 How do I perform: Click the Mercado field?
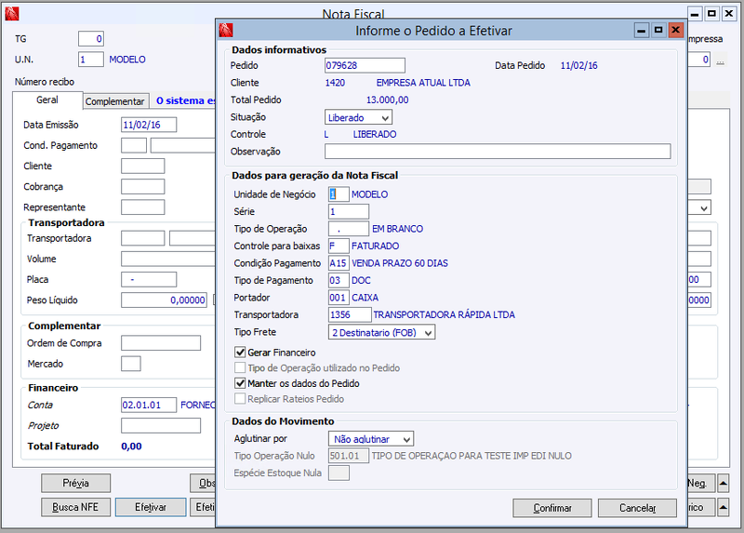pyautogui.click(x=131, y=364)
